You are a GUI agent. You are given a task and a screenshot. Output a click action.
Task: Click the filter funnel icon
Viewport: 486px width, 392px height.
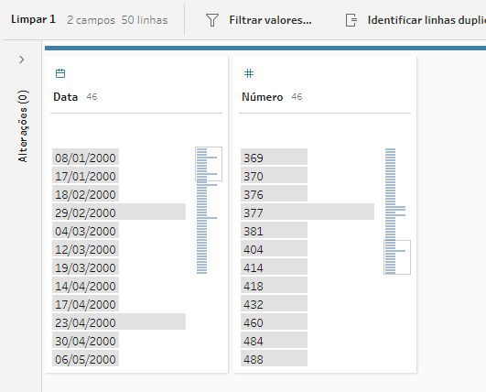pos(212,20)
